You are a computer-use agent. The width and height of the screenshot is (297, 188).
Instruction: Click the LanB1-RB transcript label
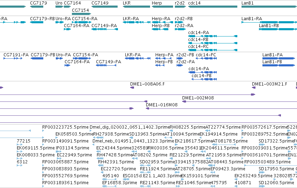coord(269,26)
